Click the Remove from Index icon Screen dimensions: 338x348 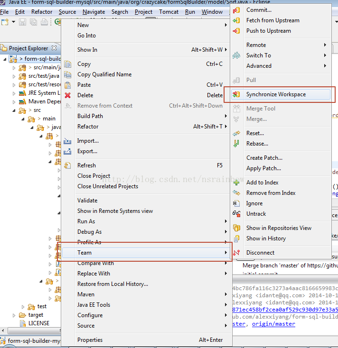pyautogui.click(x=236, y=193)
